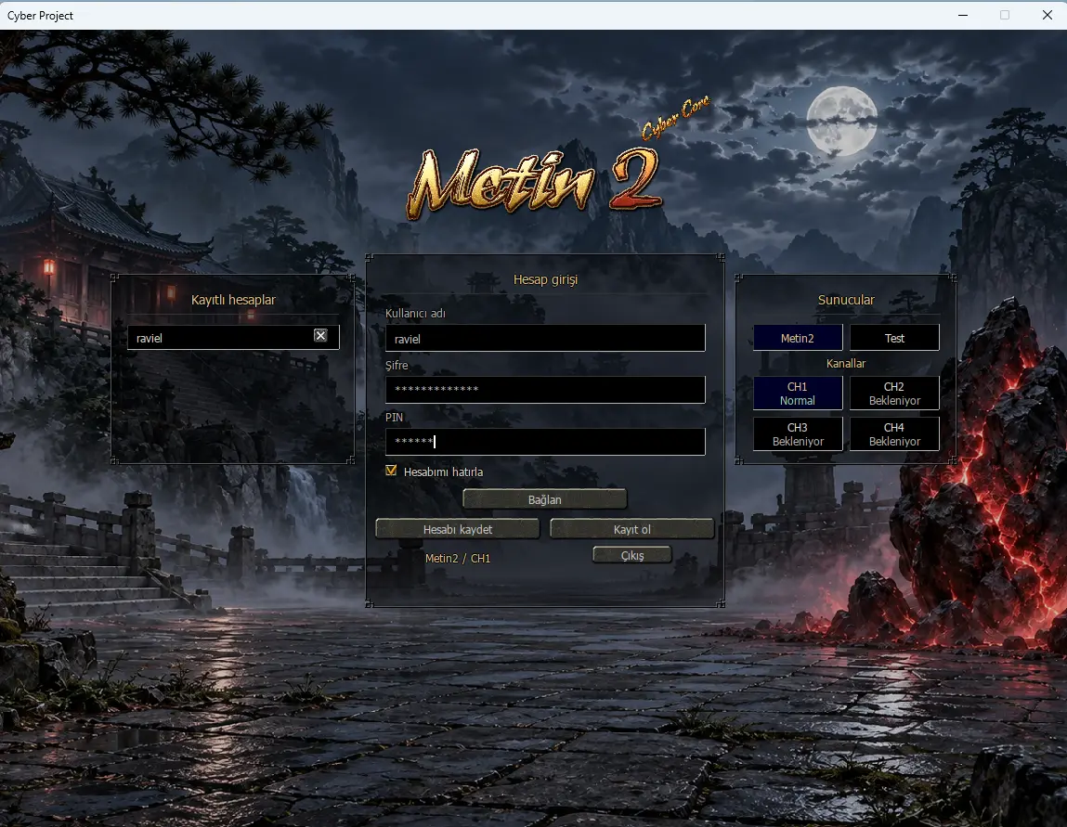The width and height of the screenshot is (1067, 827).
Task: Select the Test server
Action: tap(894, 337)
